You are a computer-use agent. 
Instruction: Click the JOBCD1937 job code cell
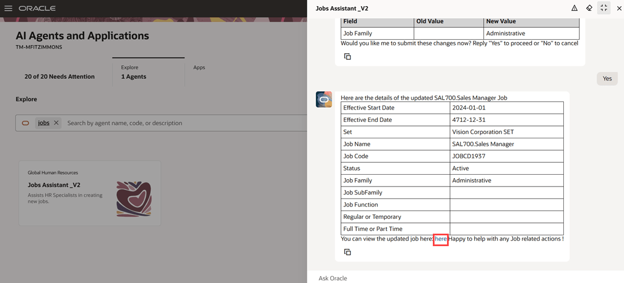[x=507, y=156]
